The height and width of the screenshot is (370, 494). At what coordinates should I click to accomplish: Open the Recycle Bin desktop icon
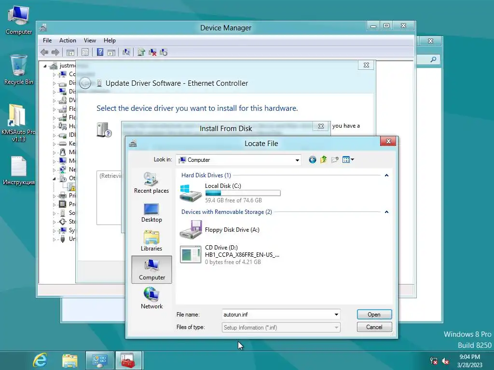[x=19, y=70]
